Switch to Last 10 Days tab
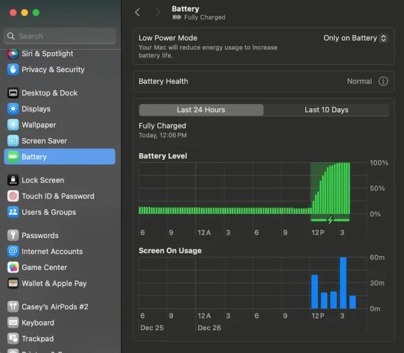 tap(326, 110)
